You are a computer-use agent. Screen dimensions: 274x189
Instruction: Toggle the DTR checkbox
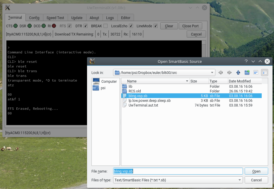click(x=86, y=26)
